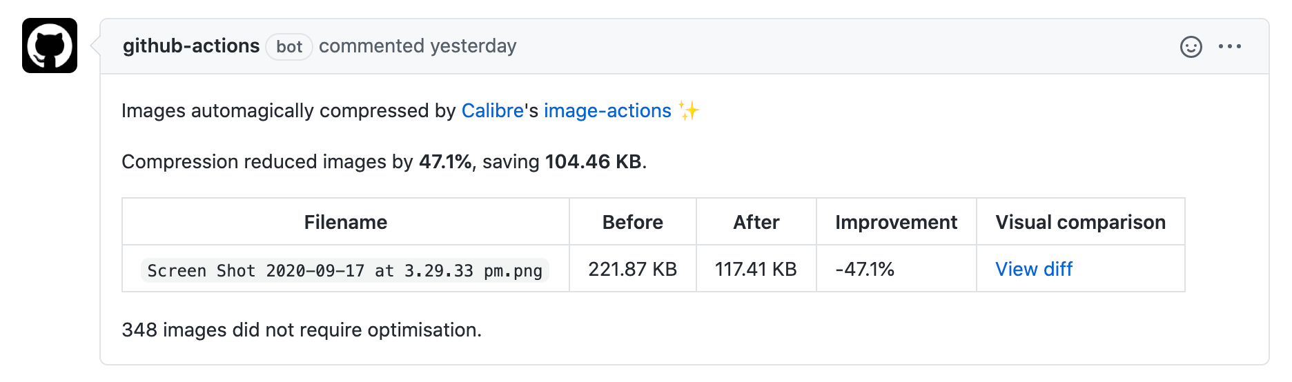Open the three-dot comment options menu
Viewport: 1292px width, 382px height.
point(1229,47)
